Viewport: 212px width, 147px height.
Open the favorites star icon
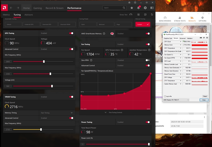(x=132, y=8)
